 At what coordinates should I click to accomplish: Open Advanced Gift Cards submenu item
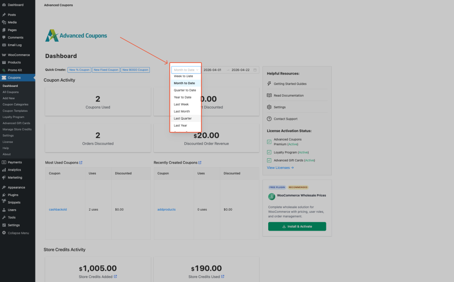pos(16,123)
